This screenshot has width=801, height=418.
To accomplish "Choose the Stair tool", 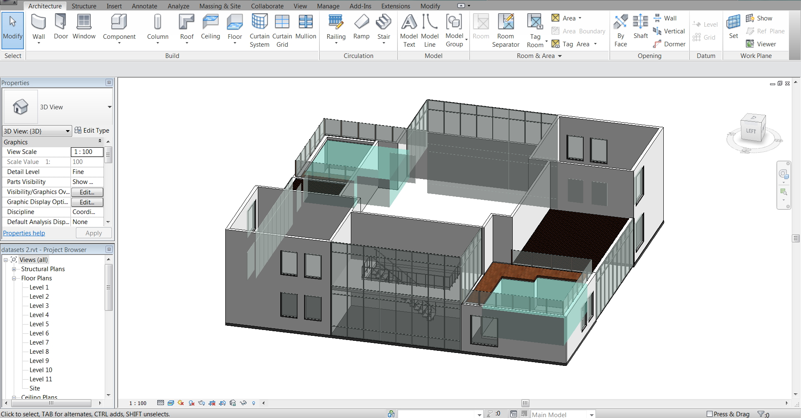I will (x=383, y=29).
